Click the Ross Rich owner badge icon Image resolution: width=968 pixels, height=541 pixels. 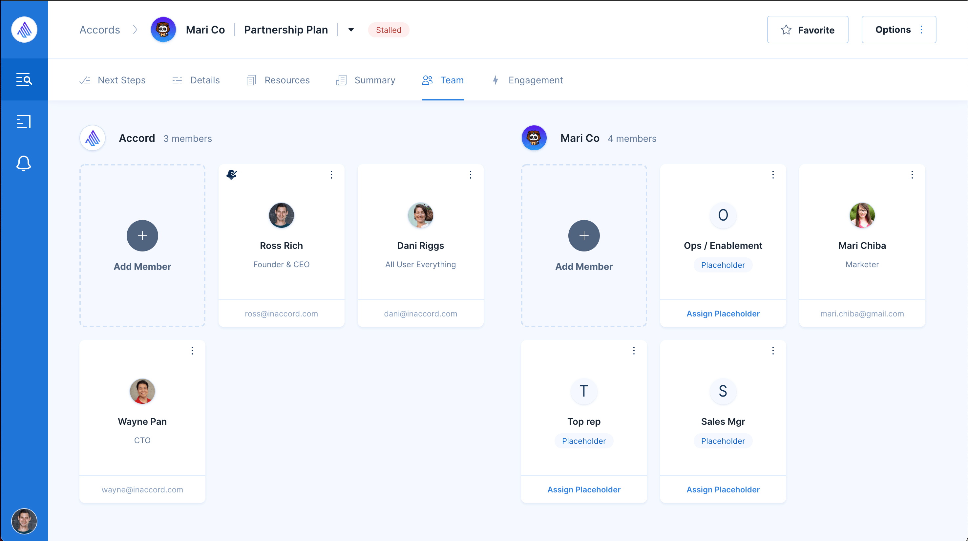click(x=232, y=174)
